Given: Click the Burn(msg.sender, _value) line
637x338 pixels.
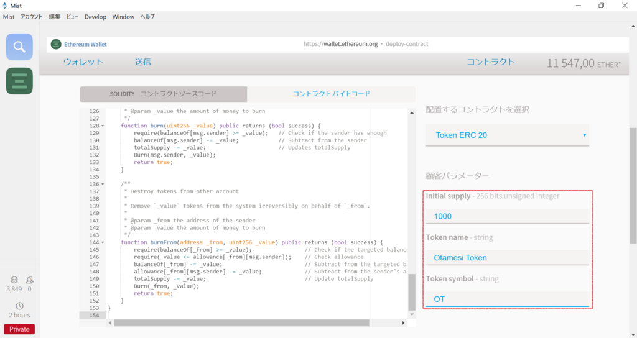Looking at the screenshot, I should (175, 155).
